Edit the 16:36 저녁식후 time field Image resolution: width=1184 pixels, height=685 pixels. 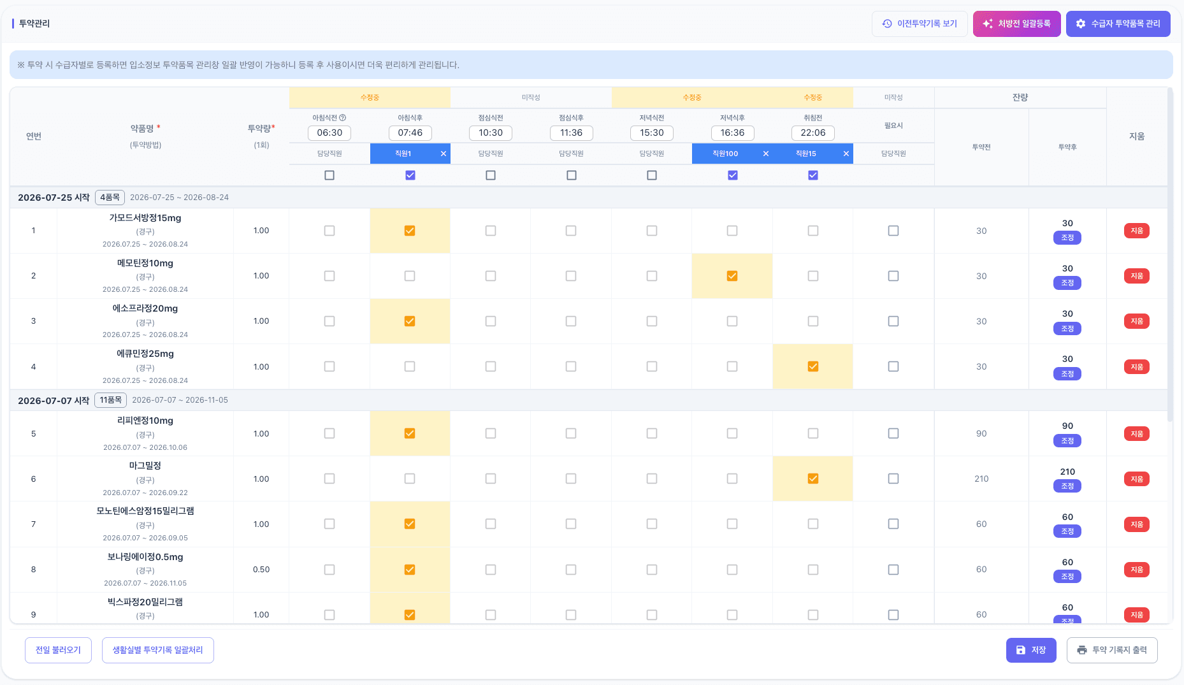[732, 133]
